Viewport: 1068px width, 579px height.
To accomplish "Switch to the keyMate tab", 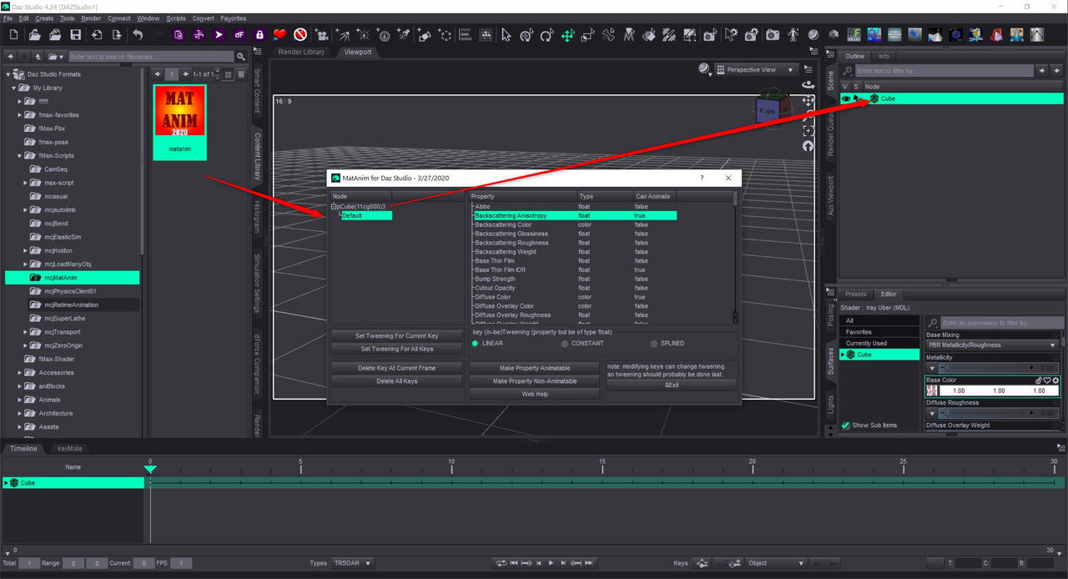I will point(69,449).
